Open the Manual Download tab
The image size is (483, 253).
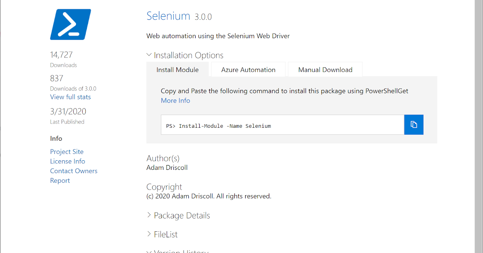[x=325, y=70]
